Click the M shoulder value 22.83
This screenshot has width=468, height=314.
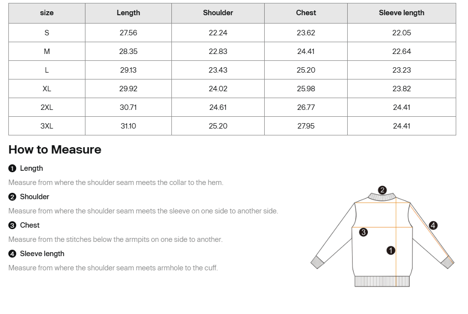tap(218, 52)
